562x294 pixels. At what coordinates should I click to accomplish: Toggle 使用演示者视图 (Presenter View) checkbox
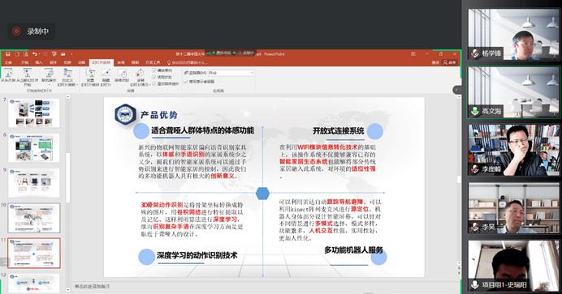[x=186, y=82]
